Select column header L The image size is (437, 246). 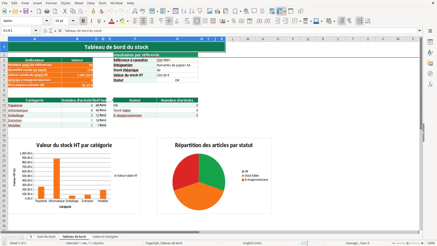pos(233,39)
